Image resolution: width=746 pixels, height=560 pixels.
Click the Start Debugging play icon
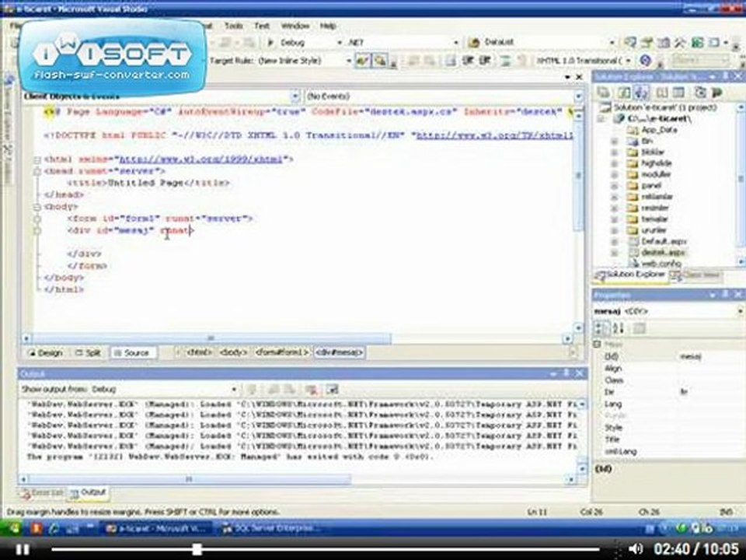(x=270, y=42)
